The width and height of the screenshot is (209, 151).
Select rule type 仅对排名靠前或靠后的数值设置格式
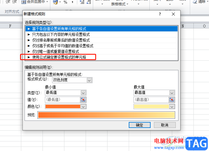pyautogui.click(x=102, y=40)
